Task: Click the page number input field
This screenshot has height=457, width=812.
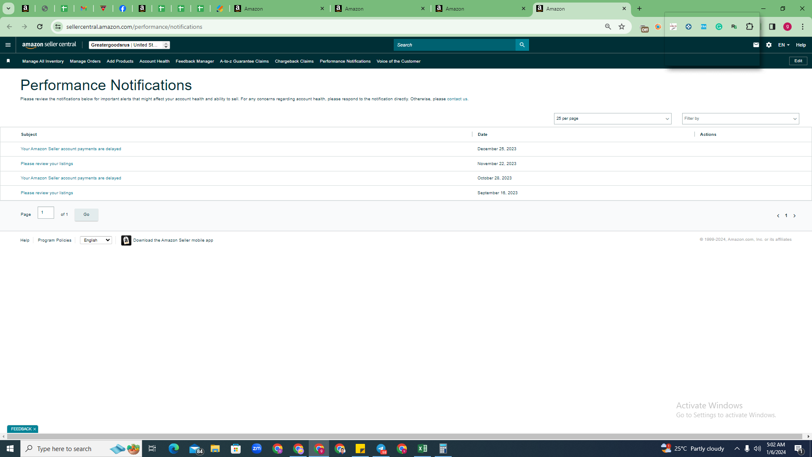Action: [46, 212]
